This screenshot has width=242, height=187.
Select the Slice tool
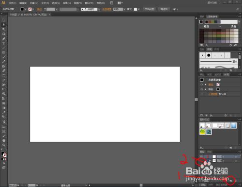point(3,136)
